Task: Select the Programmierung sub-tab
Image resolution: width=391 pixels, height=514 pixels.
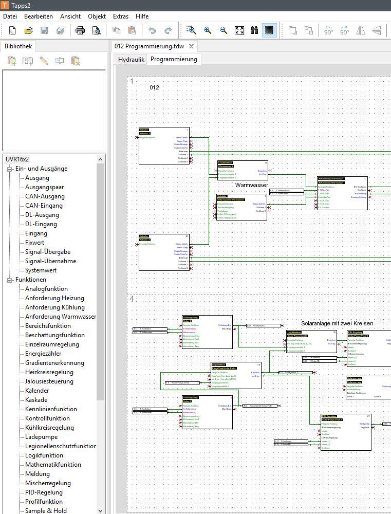Action: tap(174, 59)
